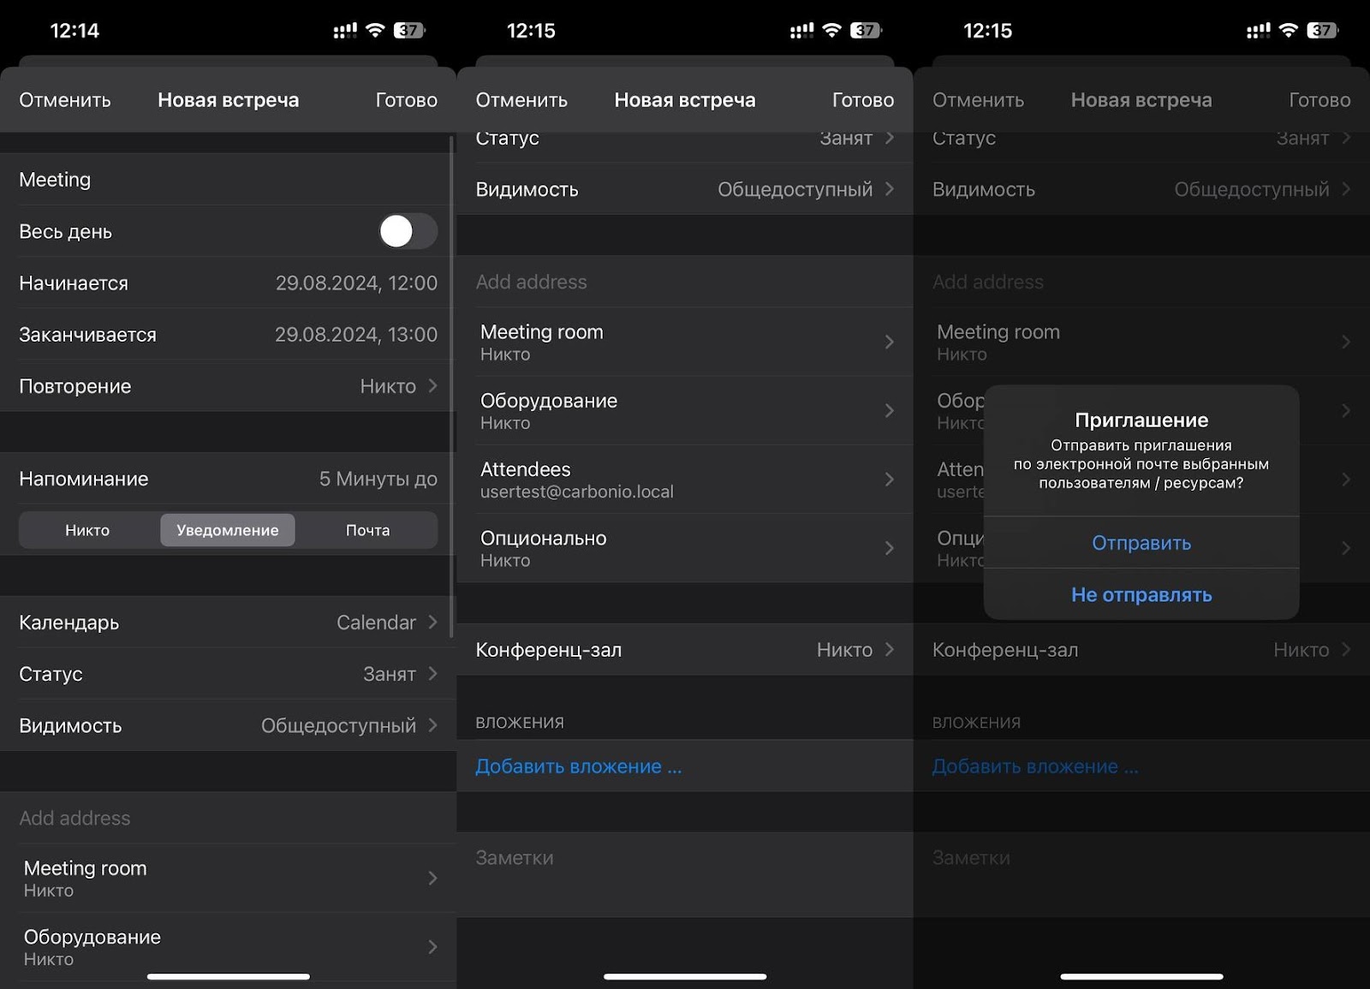This screenshot has width=1370, height=989.
Task: Expand 'Статус' Занят chevron in left screen
Action: pyautogui.click(x=432, y=674)
